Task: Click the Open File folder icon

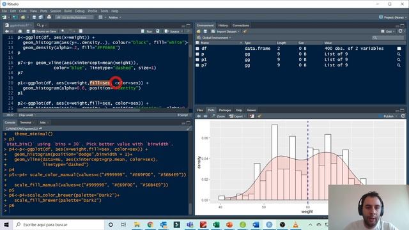Action: pos(23,17)
